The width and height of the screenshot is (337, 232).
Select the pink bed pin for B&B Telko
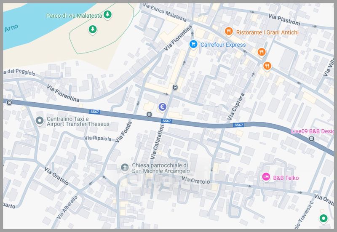pyautogui.click(x=266, y=177)
